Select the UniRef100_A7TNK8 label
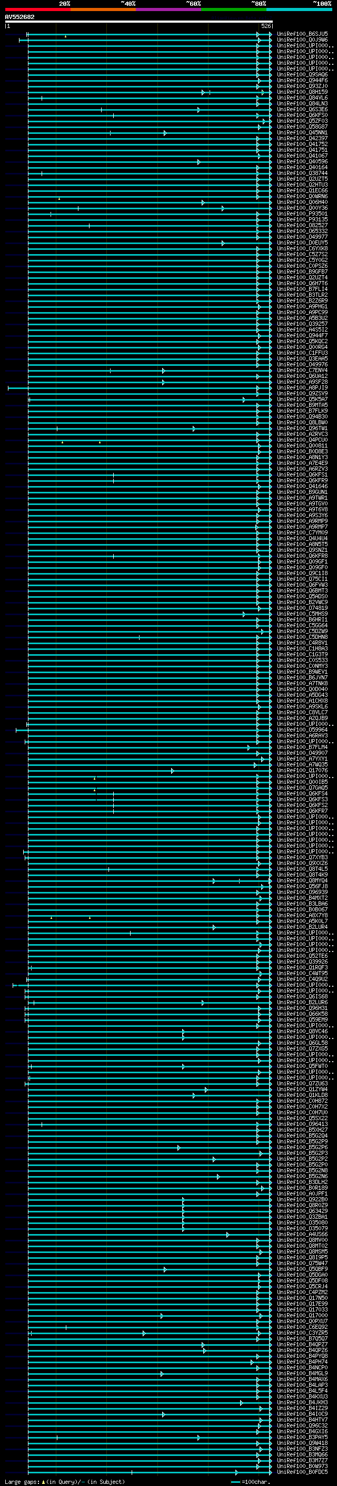The image size is (337, 1486). pos(302,683)
